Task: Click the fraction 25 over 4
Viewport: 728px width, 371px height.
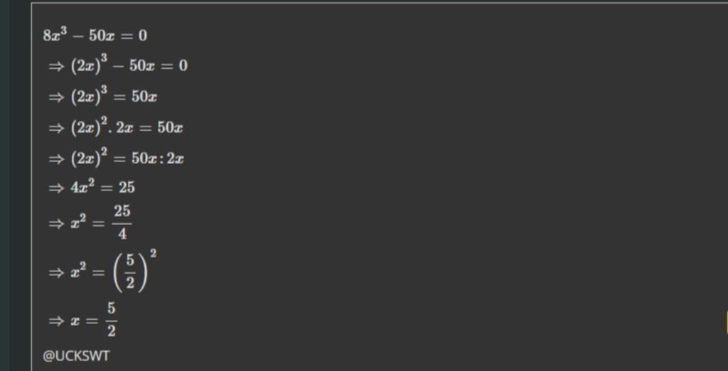Action: point(122,222)
